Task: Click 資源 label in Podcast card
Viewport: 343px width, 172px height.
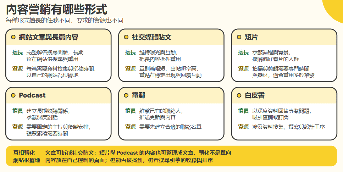Action: pyautogui.click(x=17, y=127)
